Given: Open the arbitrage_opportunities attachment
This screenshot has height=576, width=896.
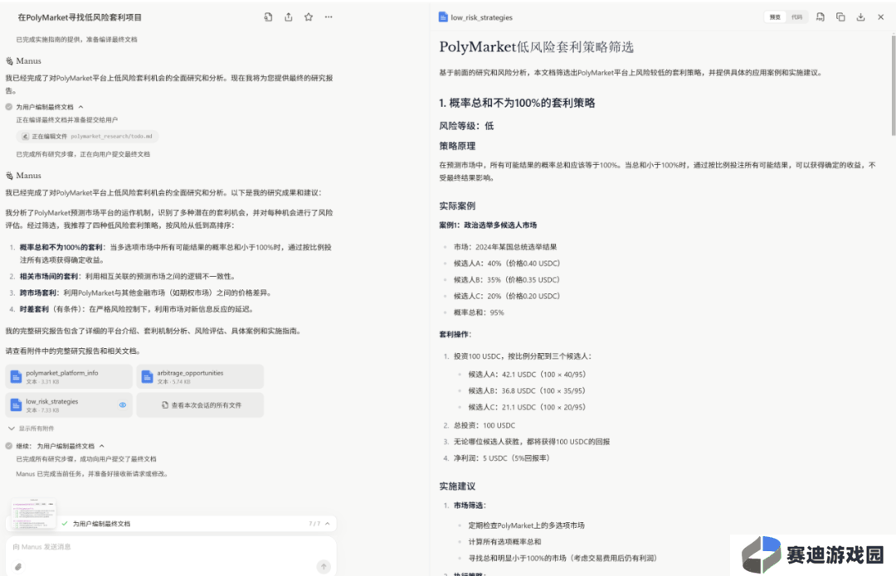Looking at the screenshot, I should tap(200, 377).
